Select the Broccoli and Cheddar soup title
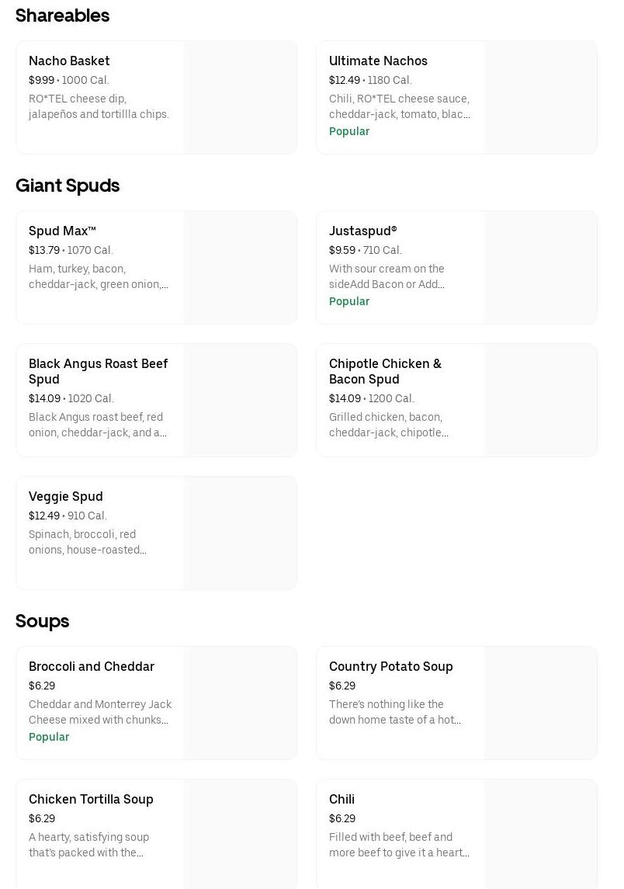 tap(92, 666)
